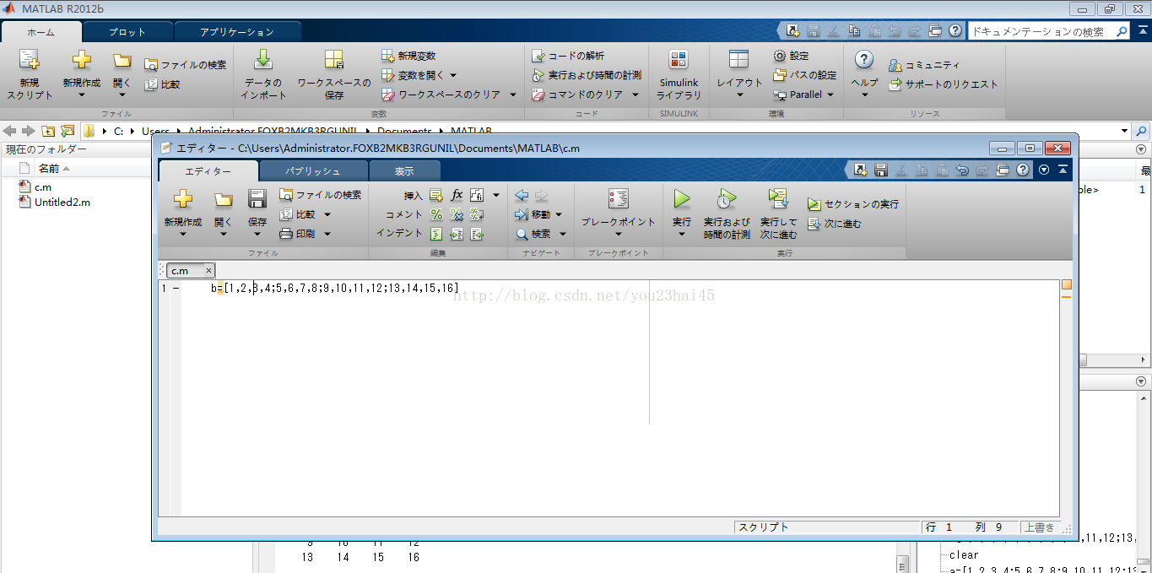Click the orange message indicator square in editor
This screenshot has width=1152, height=573.
(x=1066, y=284)
